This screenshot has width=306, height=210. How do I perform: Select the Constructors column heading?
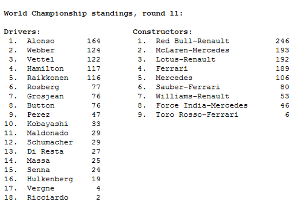pyautogui.click(x=162, y=32)
